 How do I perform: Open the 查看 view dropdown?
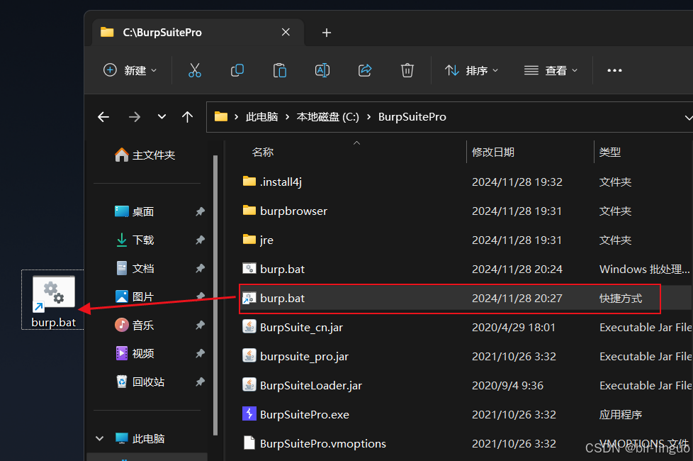551,70
